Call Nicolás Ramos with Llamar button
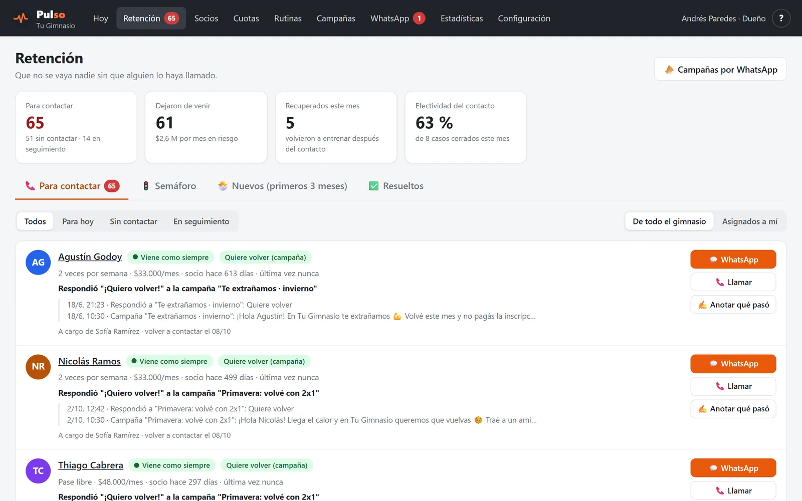This screenshot has height=501, width=802. click(733, 386)
